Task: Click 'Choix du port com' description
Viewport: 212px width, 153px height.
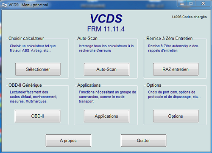Action: [174, 94]
